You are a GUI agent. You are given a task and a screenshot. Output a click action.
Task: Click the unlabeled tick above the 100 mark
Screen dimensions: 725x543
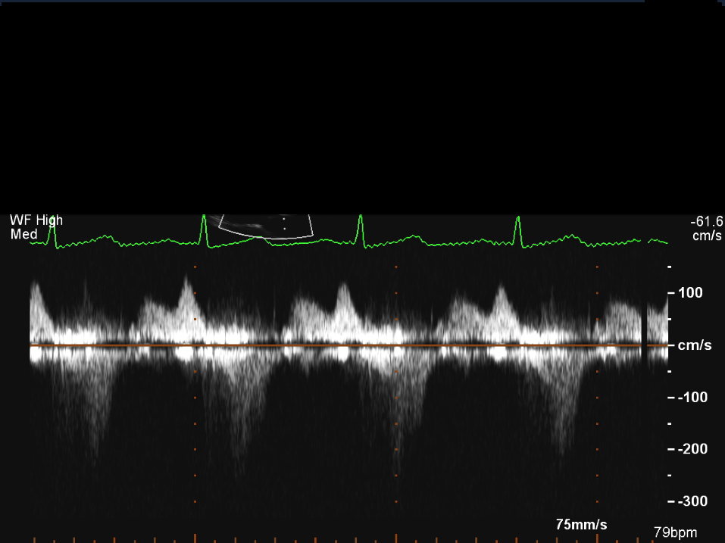(670, 267)
